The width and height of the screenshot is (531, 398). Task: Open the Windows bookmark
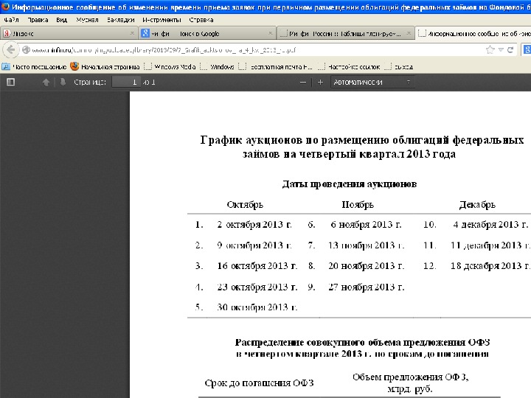pyautogui.click(x=218, y=66)
